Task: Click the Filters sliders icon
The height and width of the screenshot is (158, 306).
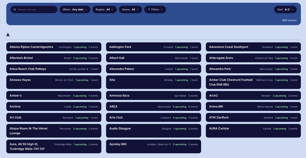Action: (149, 9)
